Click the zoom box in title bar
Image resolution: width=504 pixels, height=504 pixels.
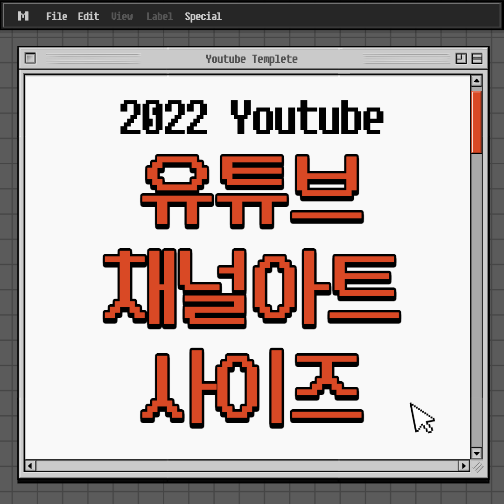coord(461,58)
